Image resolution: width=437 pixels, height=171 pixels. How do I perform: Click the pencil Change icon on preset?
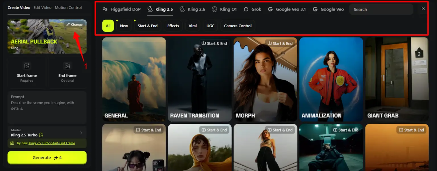[68, 25]
